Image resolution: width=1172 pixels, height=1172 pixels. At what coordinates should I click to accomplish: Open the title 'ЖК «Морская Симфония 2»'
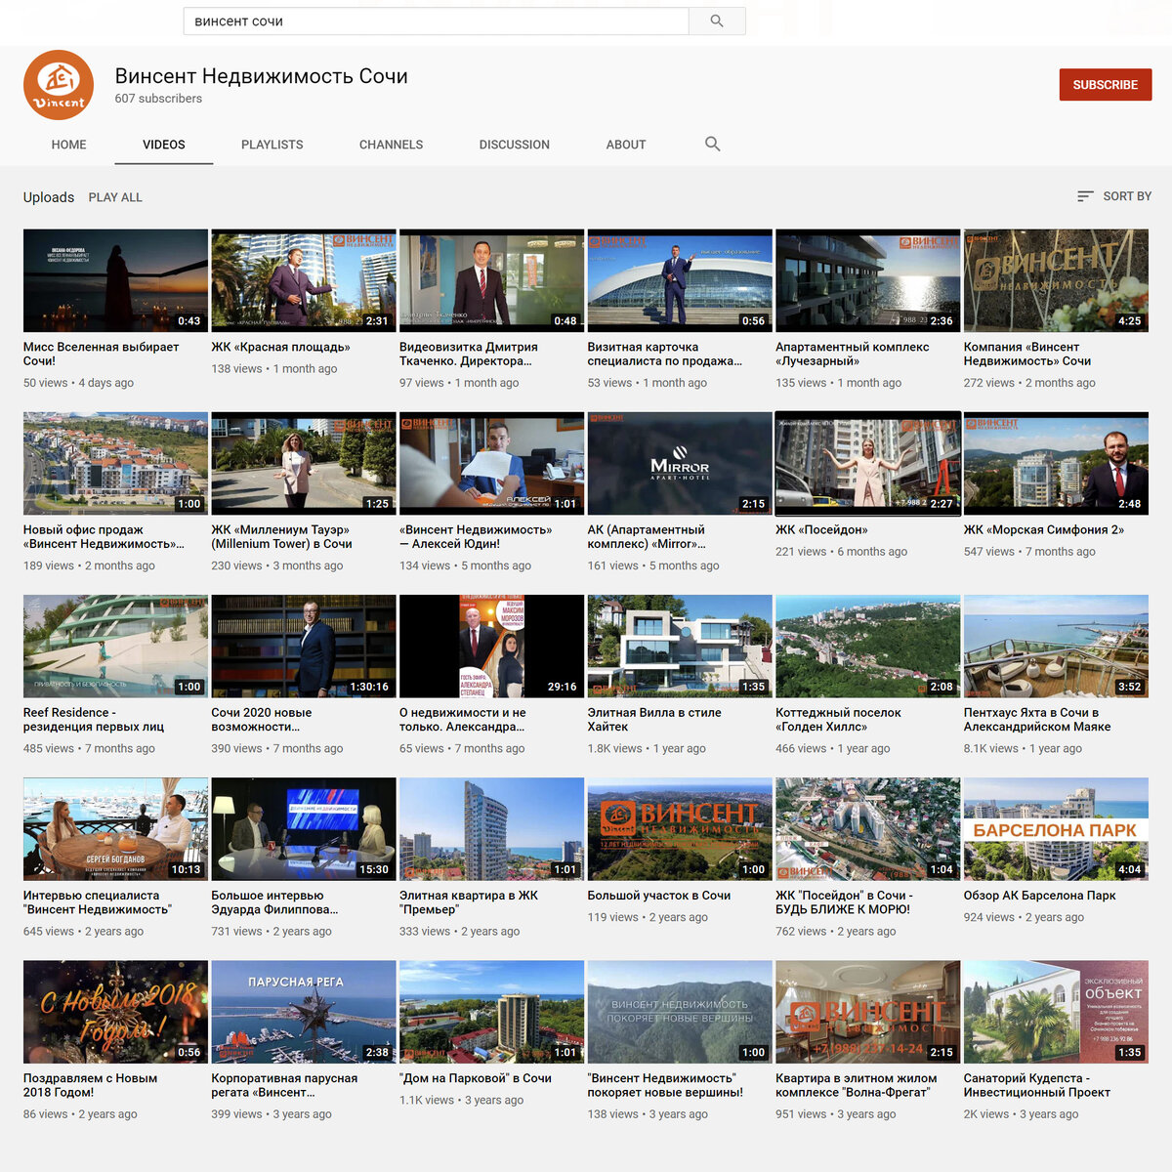(1044, 530)
